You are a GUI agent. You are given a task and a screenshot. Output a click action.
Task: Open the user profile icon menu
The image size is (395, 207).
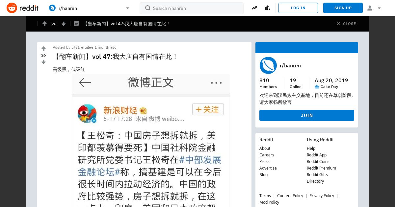[x=370, y=8]
